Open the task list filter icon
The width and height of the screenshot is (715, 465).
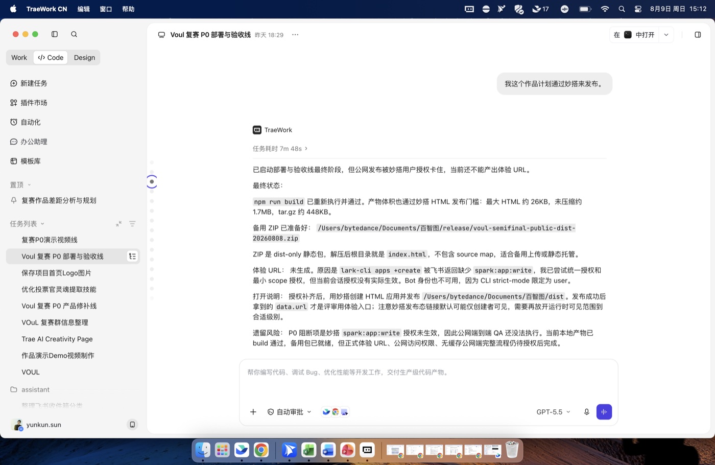click(132, 224)
